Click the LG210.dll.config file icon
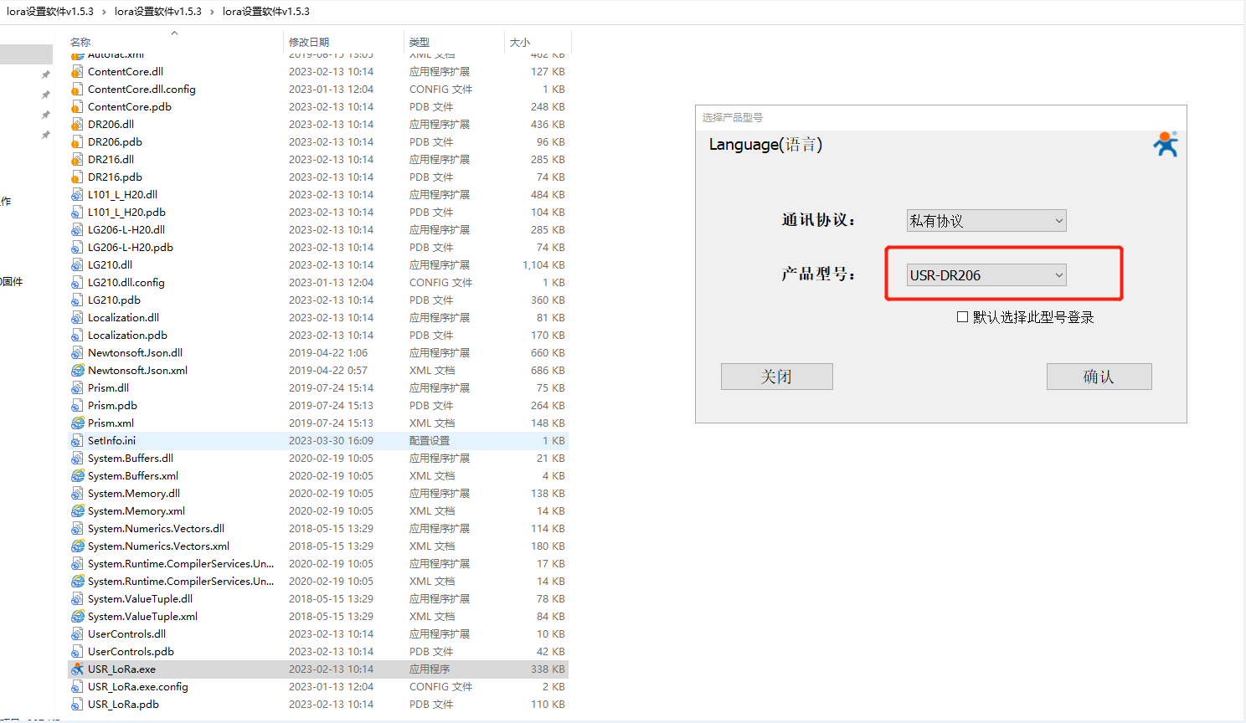 pyautogui.click(x=77, y=283)
